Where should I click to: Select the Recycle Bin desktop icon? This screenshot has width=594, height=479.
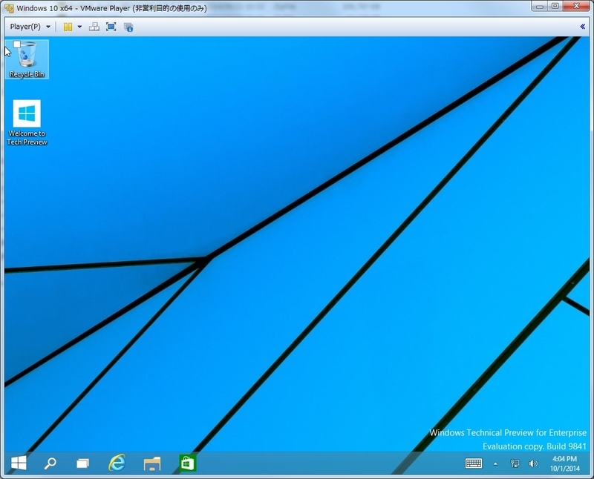coord(27,59)
